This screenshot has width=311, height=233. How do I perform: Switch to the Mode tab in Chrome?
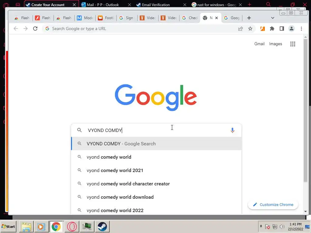point(85,18)
